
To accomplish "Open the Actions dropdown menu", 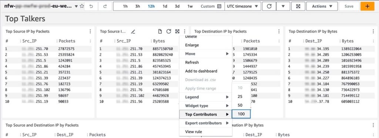I will pyautogui.click(x=322, y=6).
